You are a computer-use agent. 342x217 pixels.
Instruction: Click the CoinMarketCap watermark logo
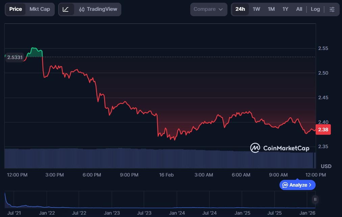[279, 148]
